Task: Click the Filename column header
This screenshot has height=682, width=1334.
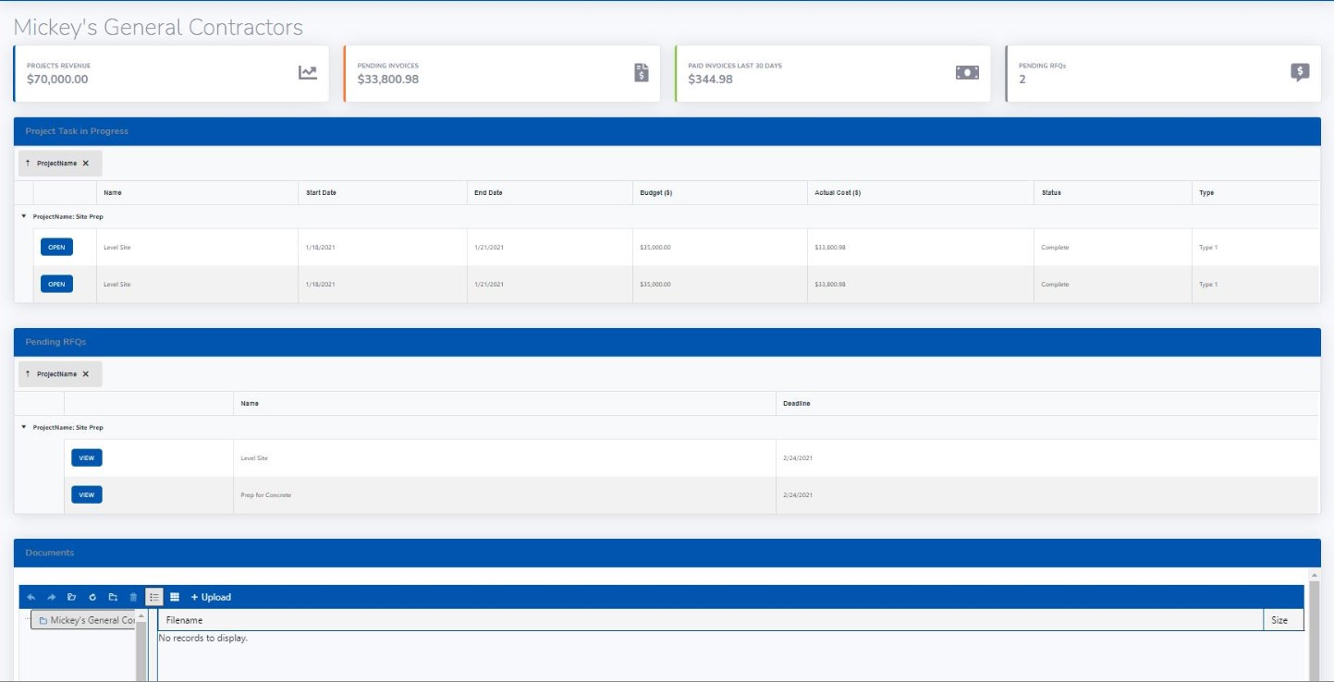Action: (184, 620)
